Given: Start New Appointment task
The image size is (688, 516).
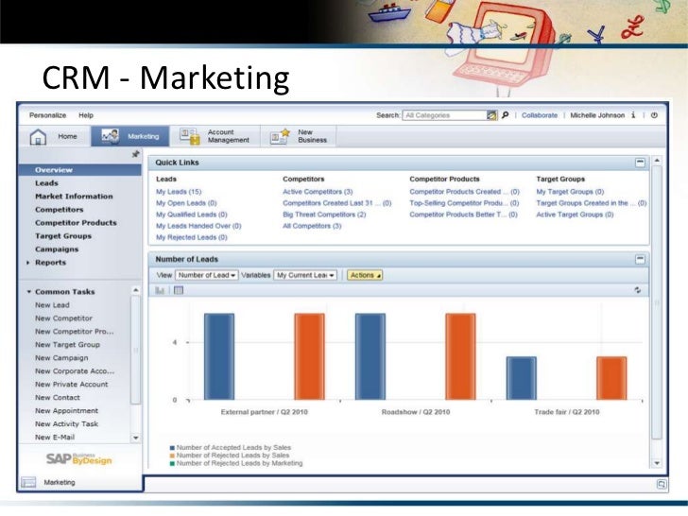Looking at the screenshot, I should tap(67, 411).
